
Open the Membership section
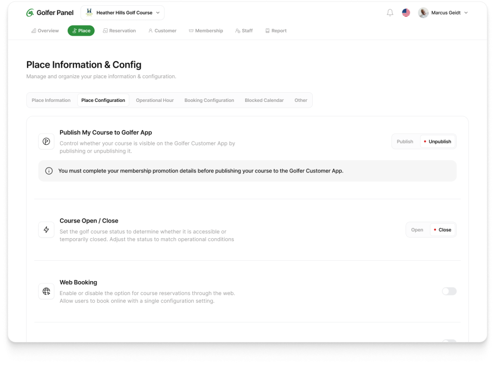coord(206,30)
